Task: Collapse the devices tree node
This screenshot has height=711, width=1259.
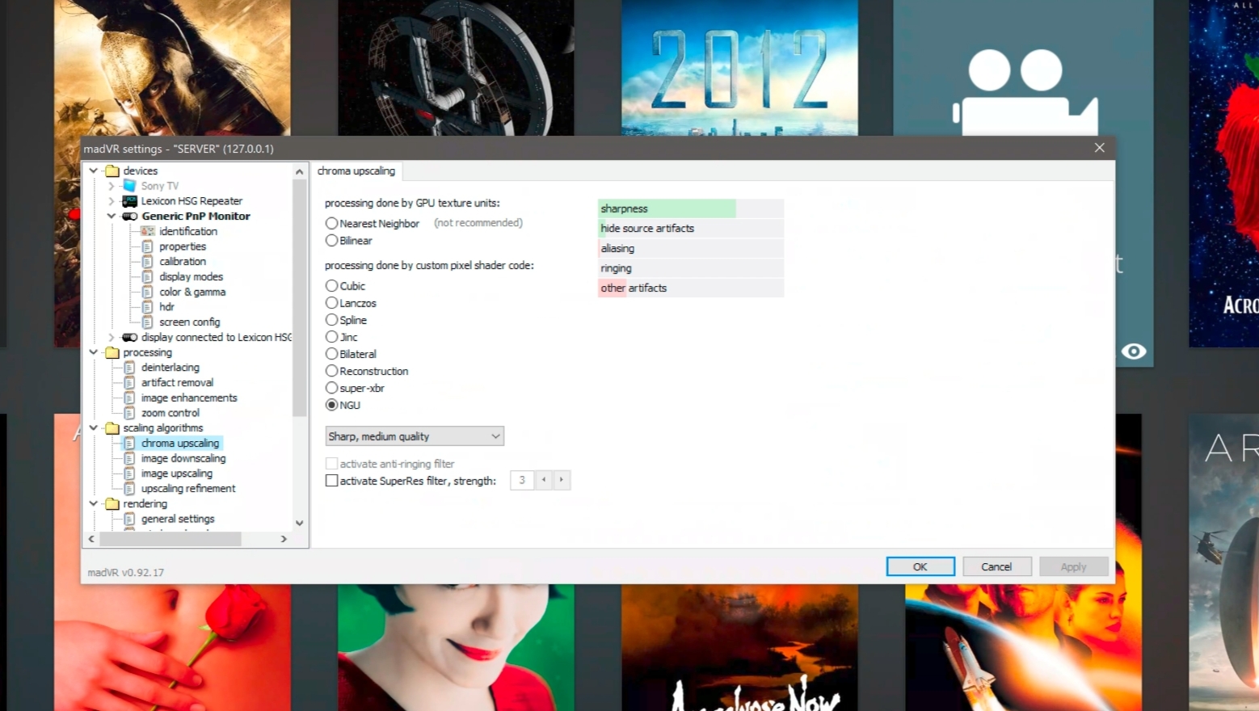Action: pyautogui.click(x=94, y=170)
